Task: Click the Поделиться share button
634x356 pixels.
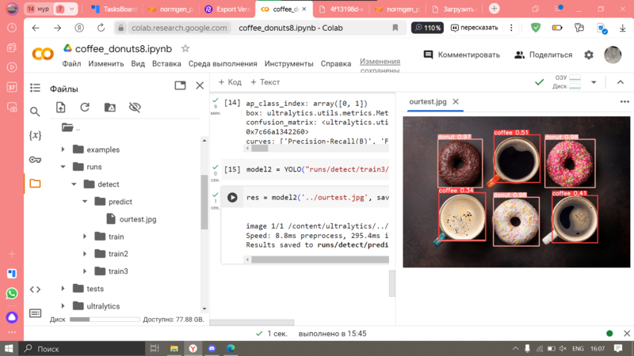Action: (x=544, y=55)
